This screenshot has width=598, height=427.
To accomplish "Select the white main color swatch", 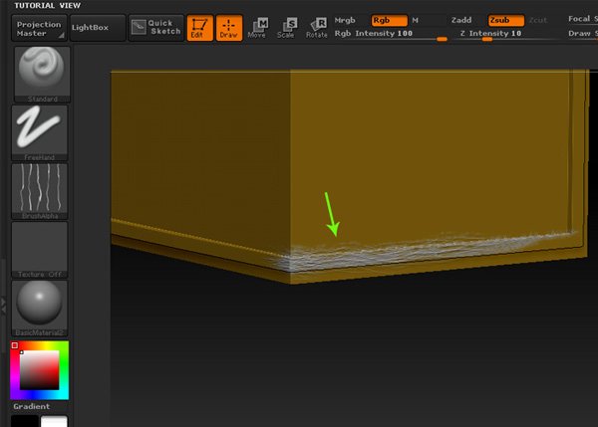I will tap(54, 421).
